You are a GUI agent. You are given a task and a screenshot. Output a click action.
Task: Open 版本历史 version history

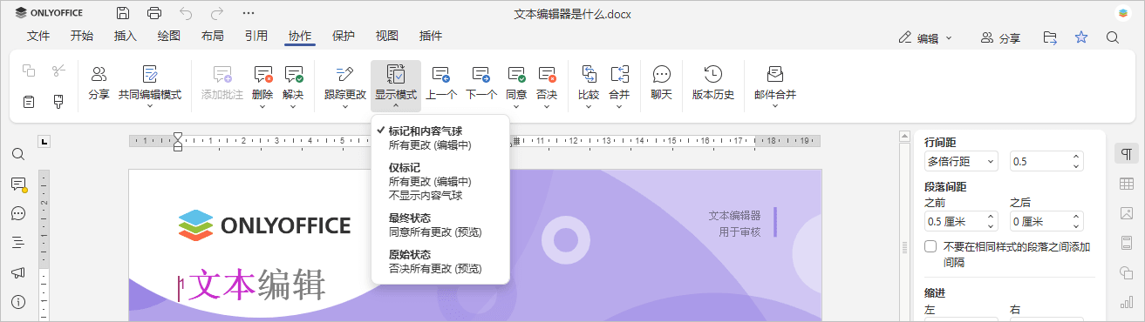(712, 84)
